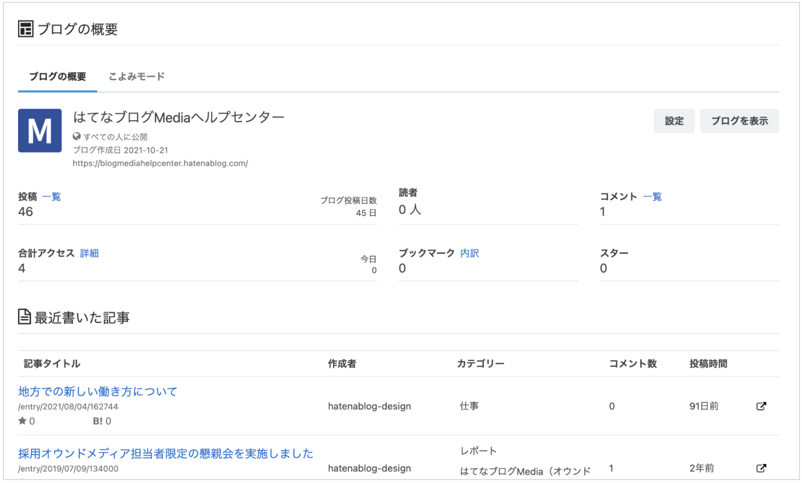This screenshot has width=802, height=483.
Task: Select the ブログの概要 tab
Action: 57,76
